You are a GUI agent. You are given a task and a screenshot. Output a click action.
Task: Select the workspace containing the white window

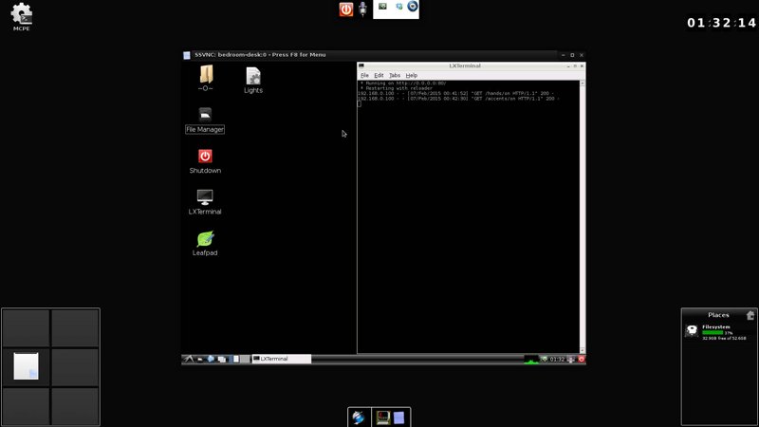26,366
